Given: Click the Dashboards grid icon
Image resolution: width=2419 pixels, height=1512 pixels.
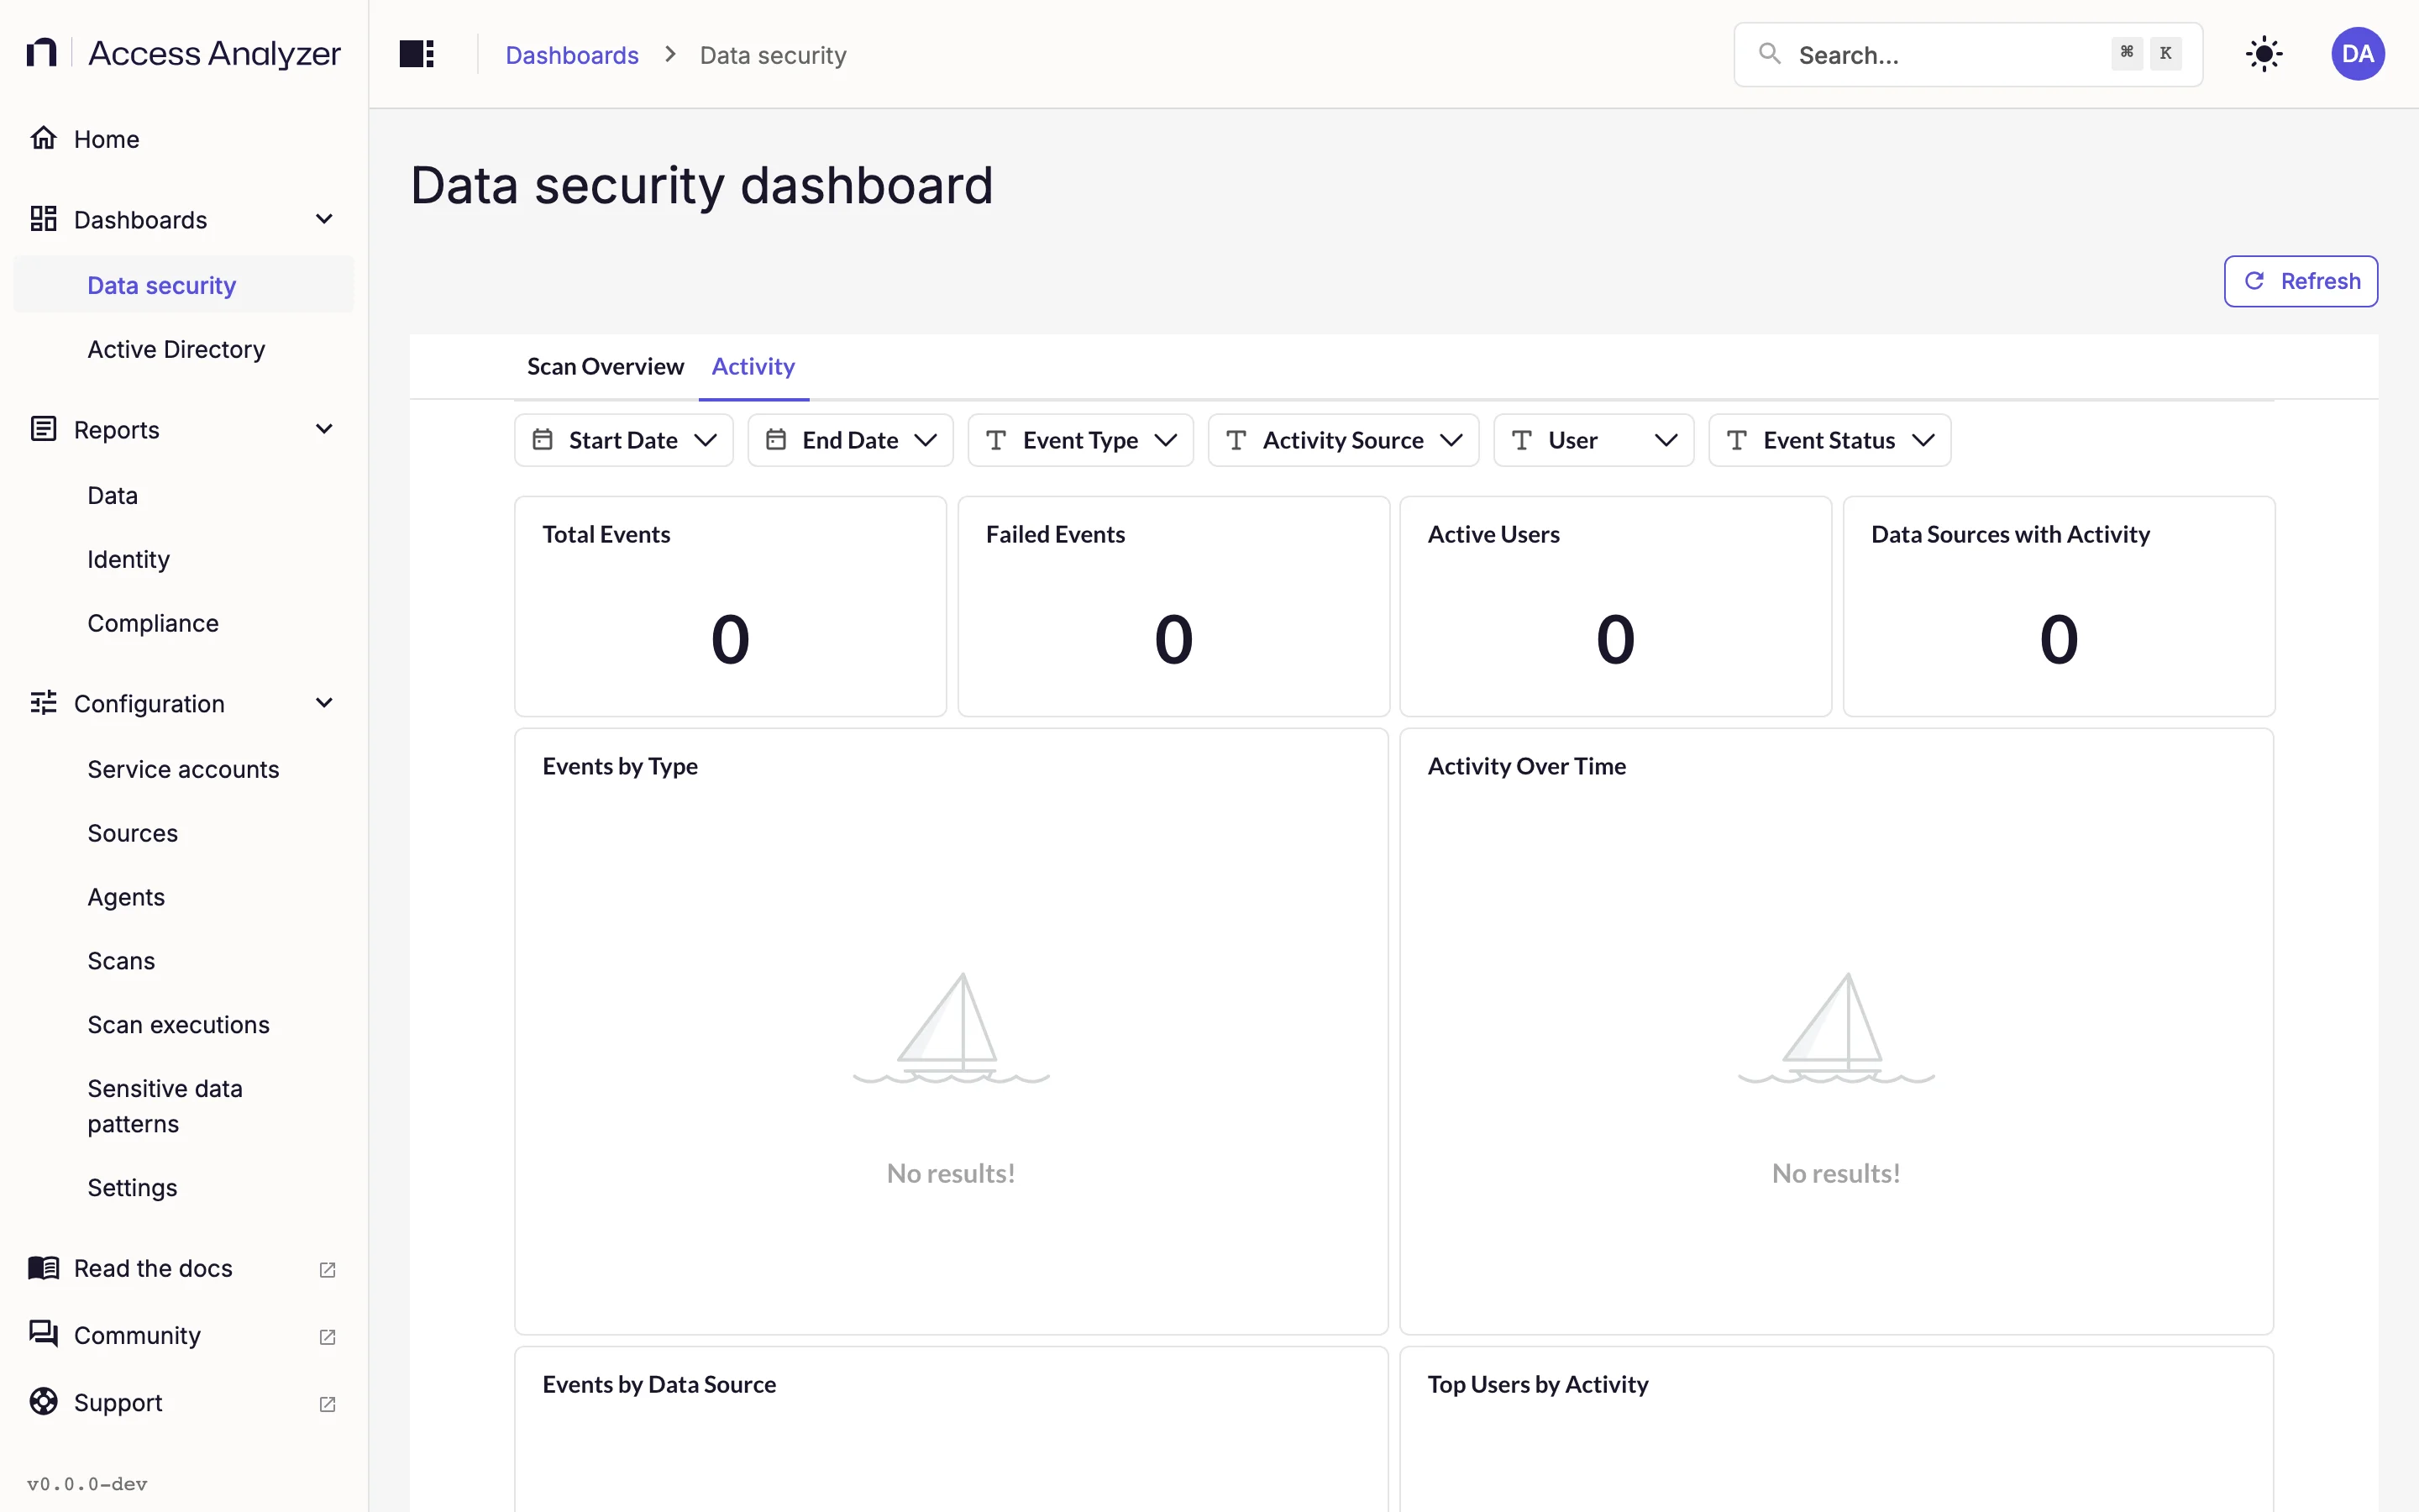Looking at the screenshot, I should coord(43,219).
